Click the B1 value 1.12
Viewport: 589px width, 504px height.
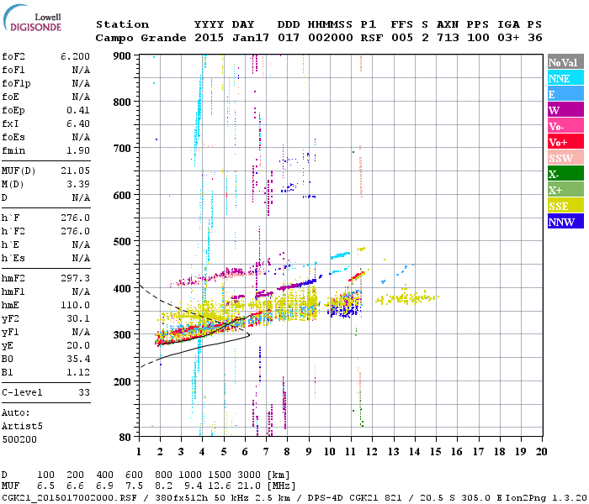tap(78, 372)
